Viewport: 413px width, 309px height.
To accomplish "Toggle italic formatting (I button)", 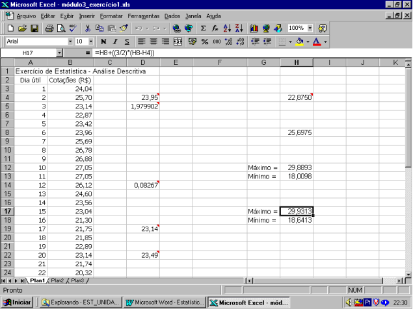I will 114,42.
